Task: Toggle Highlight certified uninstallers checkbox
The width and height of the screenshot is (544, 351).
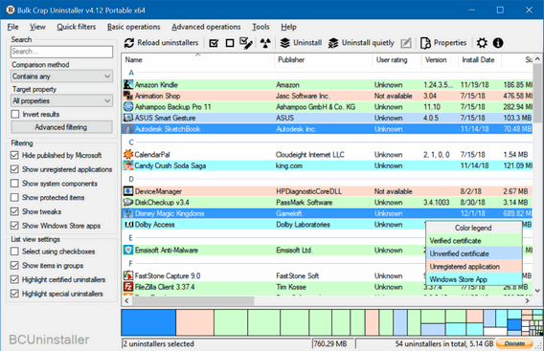Action: [x=14, y=279]
